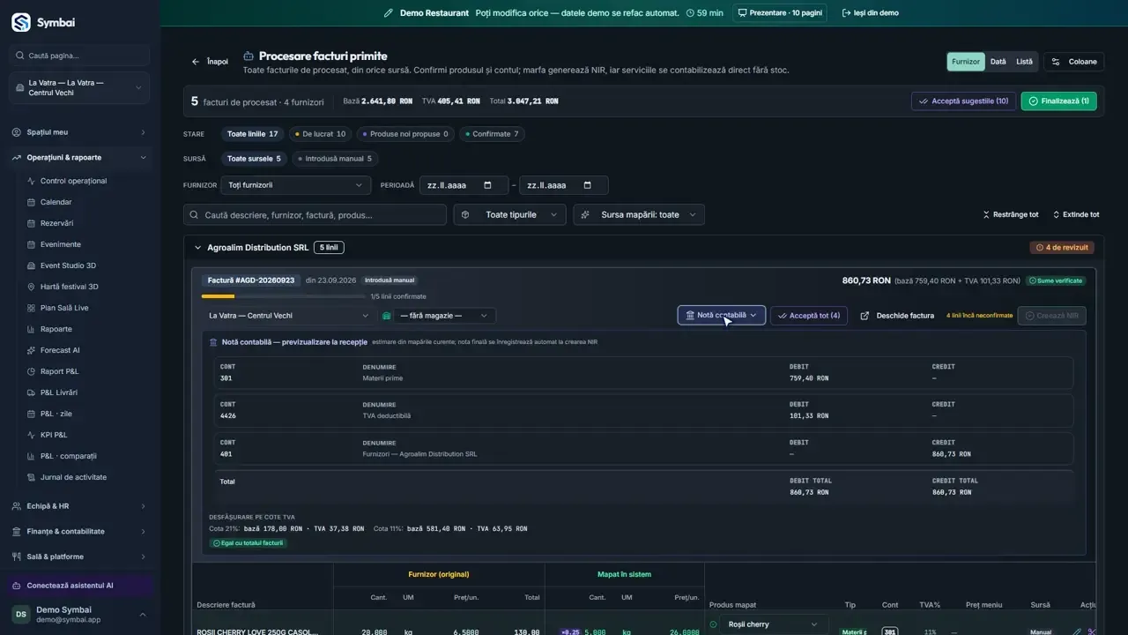Open the Toate tipurile dropdown
The height and width of the screenshot is (635, 1128).
[x=509, y=214]
